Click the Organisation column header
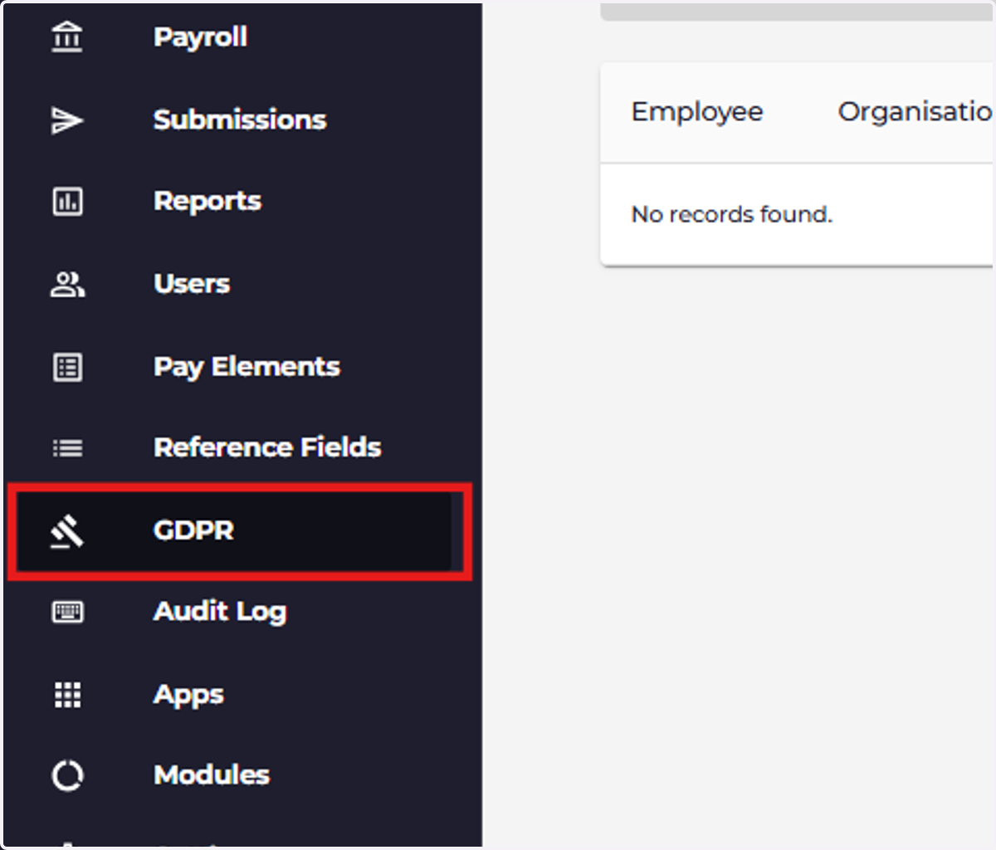Screen dimensions: 996x850 (915, 112)
